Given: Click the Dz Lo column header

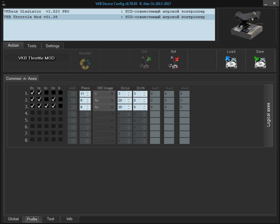Looking at the screenshot, I should click(x=125, y=88).
